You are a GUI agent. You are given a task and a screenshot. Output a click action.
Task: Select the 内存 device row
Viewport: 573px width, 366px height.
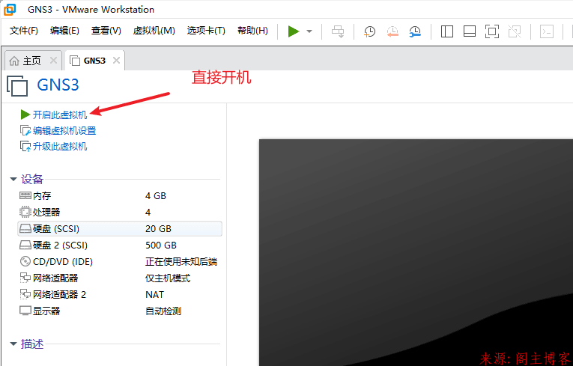tap(120, 196)
